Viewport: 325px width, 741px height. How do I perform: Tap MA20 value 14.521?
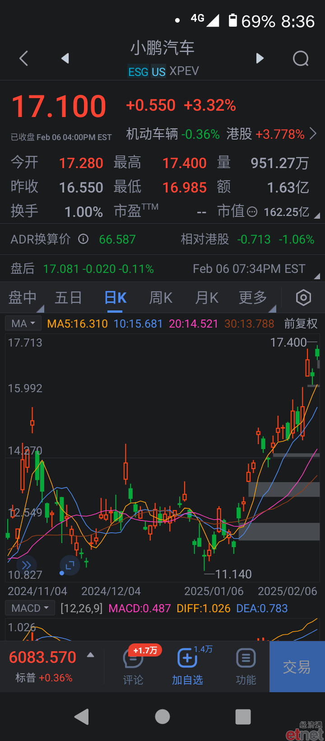coord(194,324)
